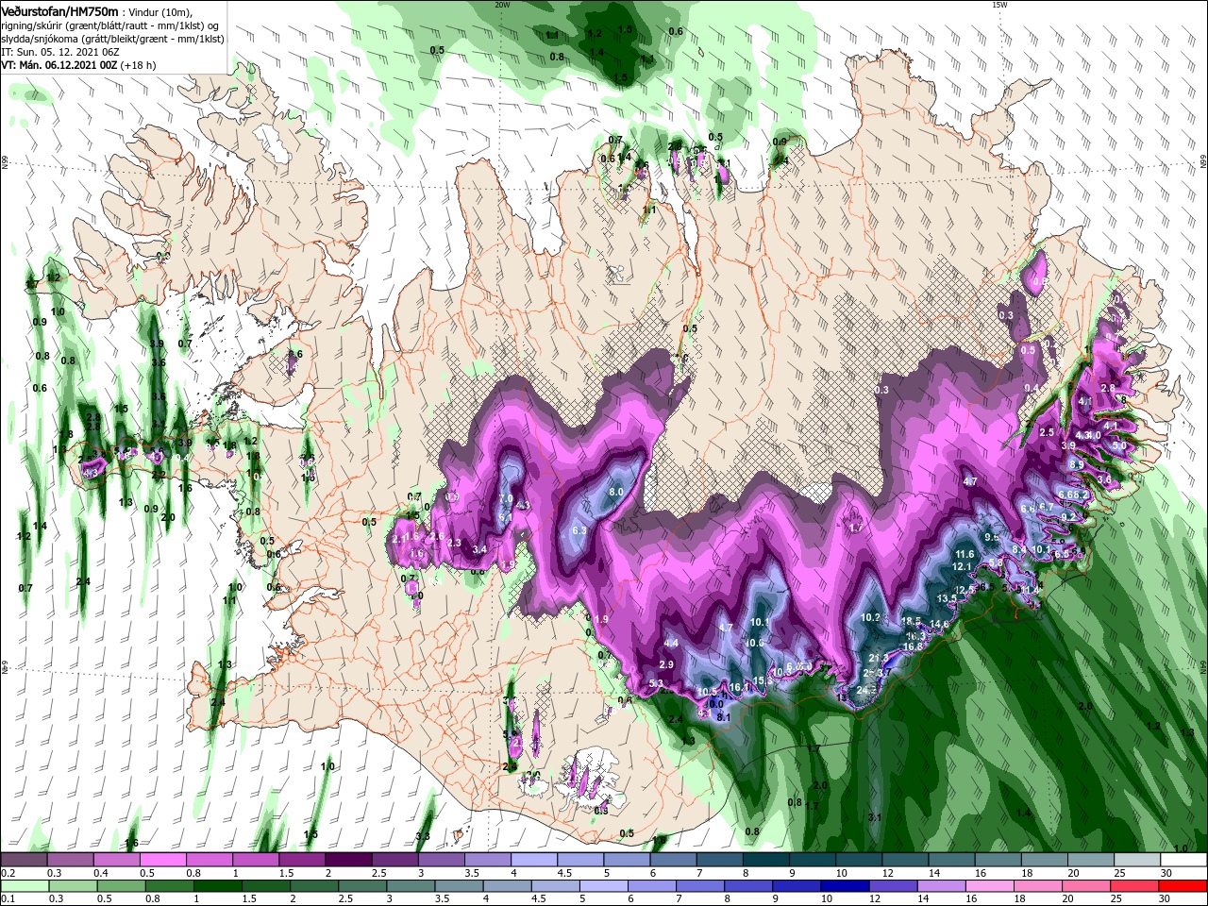Select the bright pink 0.5 swatch in snow legend
Image resolution: width=1208 pixels, height=906 pixels.
[x=162, y=860]
